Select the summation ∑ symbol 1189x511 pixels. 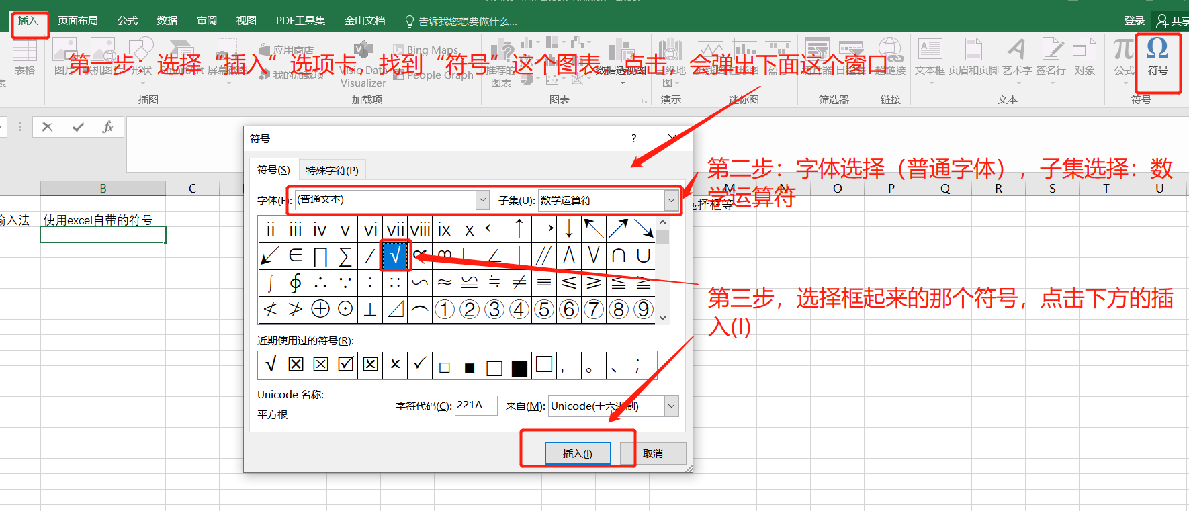pyautogui.click(x=345, y=255)
